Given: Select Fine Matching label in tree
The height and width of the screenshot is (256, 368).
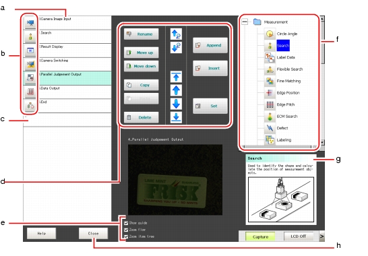Looking at the screenshot, I should [x=288, y=81].
